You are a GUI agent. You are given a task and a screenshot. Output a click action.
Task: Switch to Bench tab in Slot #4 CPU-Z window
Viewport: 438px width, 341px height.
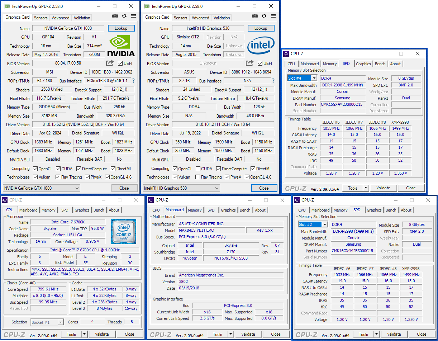click(380, 64)
